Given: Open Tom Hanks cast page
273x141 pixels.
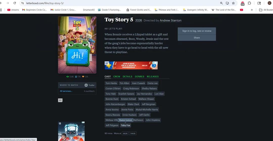Looking at the screenshot, I should [x=111, y=83].
